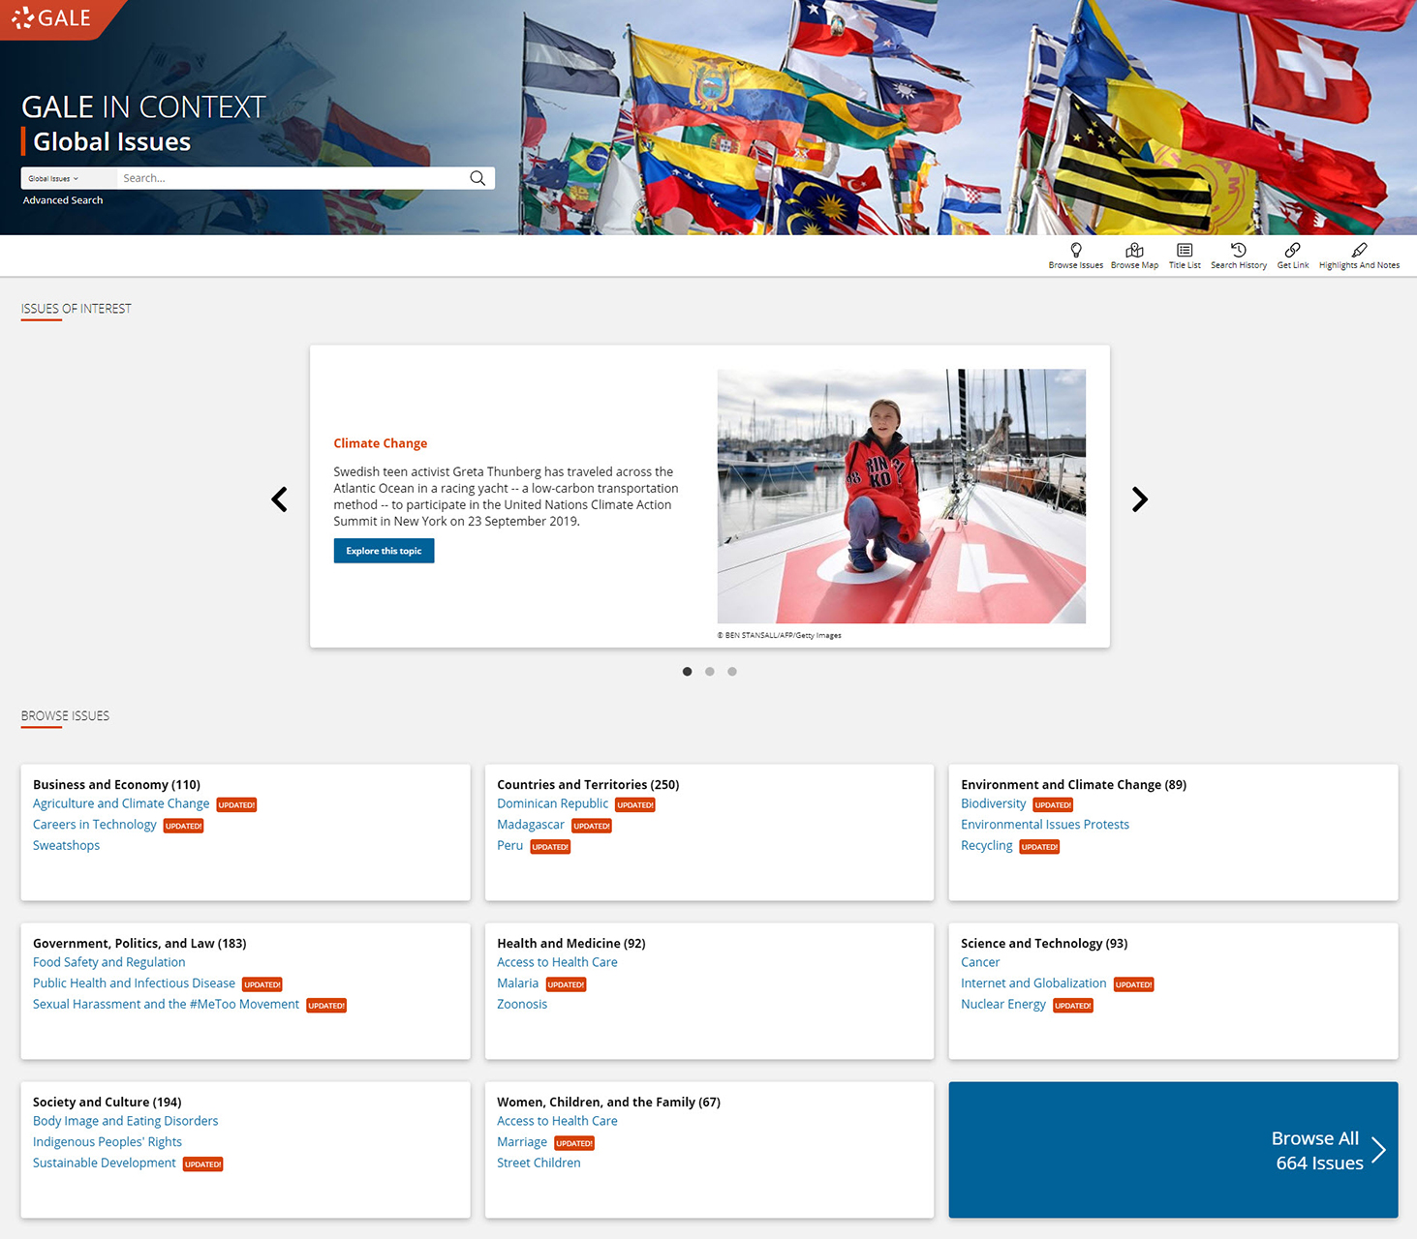Open the Zoonosis issue

click(x=522, y=1005)
